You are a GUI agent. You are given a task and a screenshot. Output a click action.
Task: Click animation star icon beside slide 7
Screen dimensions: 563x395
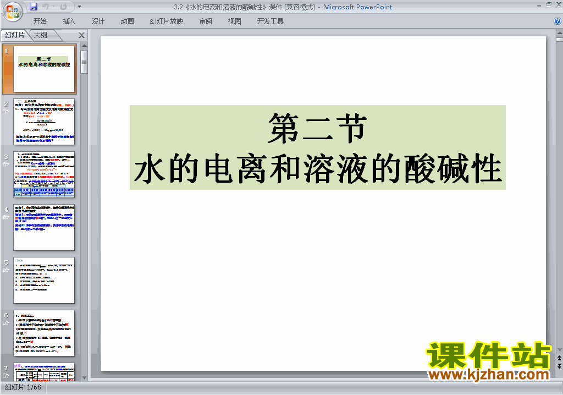point(6,376)
